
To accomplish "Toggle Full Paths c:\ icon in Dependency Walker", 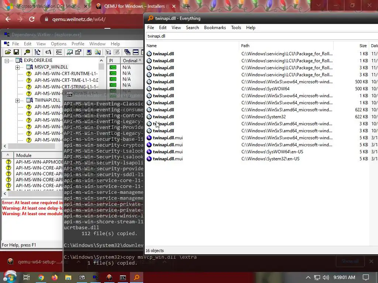I will (x=48, y=52).
